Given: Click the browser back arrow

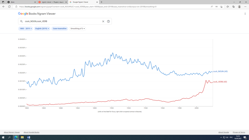Looking at the screenshot, I should click(x=4, y=7).
